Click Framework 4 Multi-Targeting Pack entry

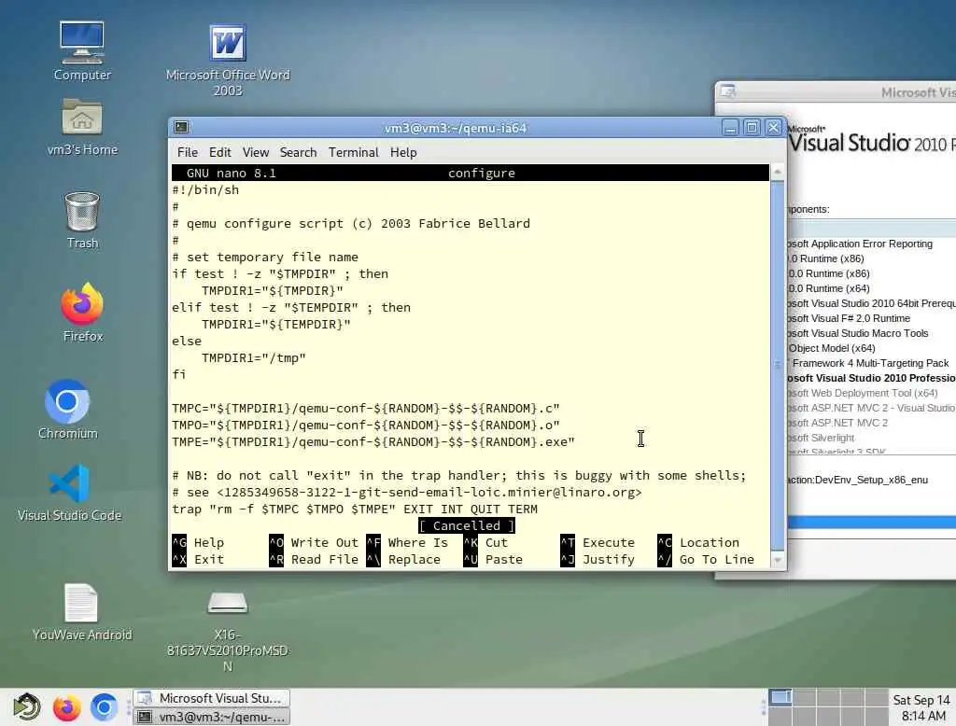(871, 363)
